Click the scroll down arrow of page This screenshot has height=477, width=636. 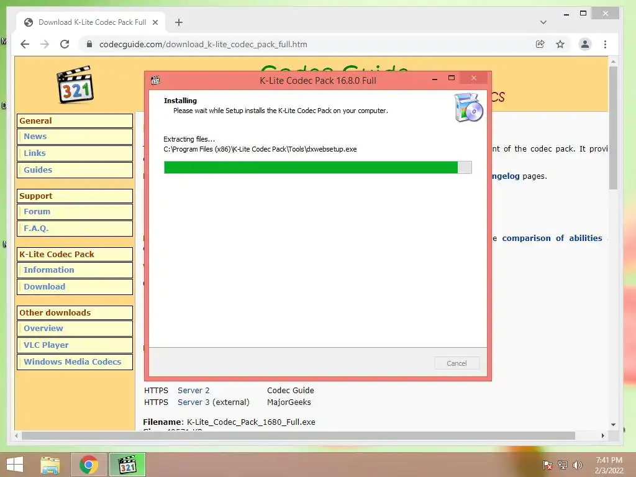tap(613, 425)
